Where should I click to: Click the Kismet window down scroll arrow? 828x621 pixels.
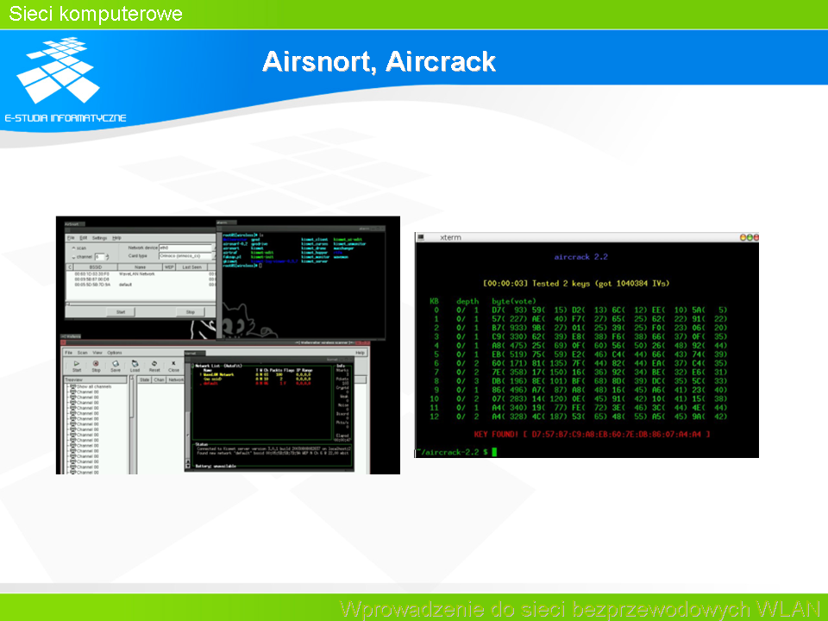click(187, 467)
